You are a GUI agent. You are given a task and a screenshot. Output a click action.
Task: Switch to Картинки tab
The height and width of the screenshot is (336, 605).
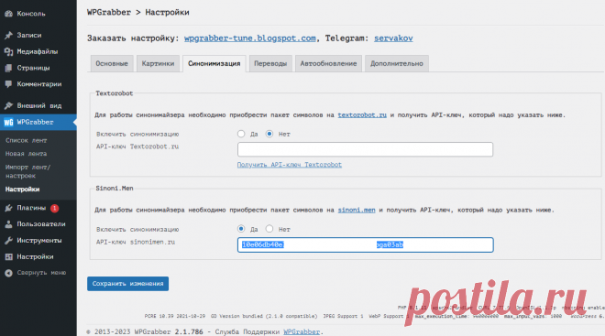(x=158, y=63)
